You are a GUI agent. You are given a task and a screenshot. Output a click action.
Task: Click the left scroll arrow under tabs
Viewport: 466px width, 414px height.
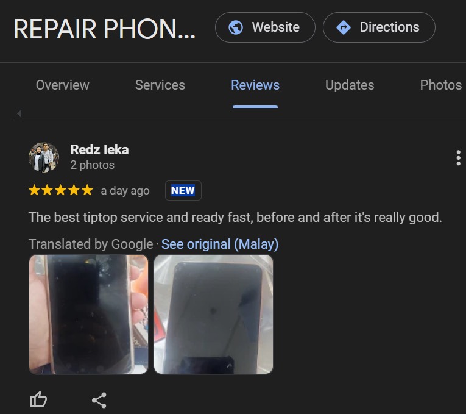pyautogui.click(x=19, y=113)
